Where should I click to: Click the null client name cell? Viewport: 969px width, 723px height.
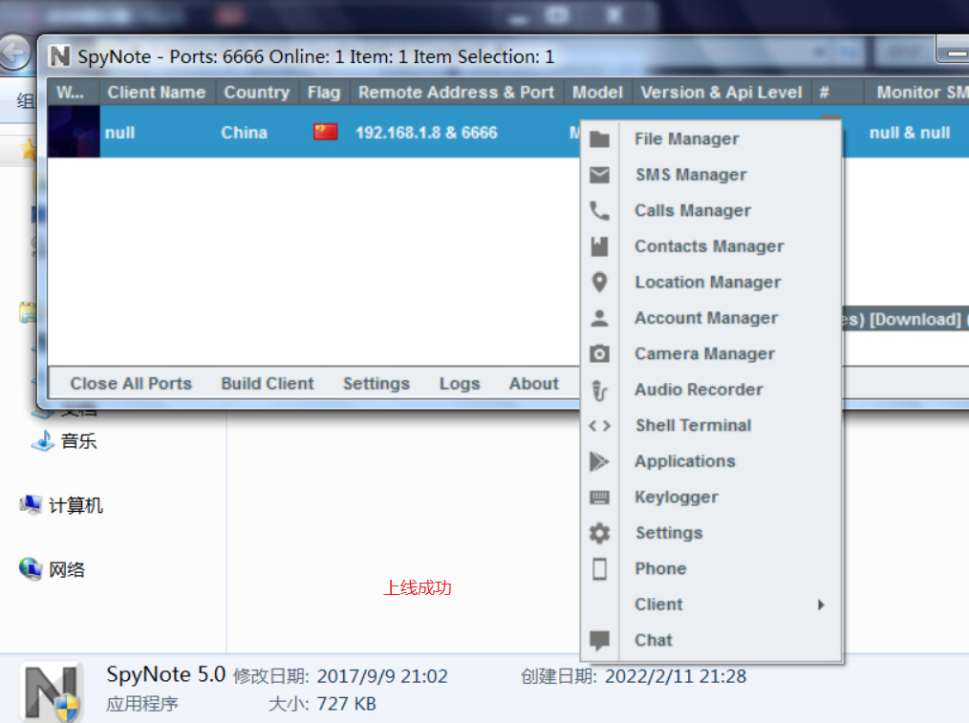coord(119,133)
